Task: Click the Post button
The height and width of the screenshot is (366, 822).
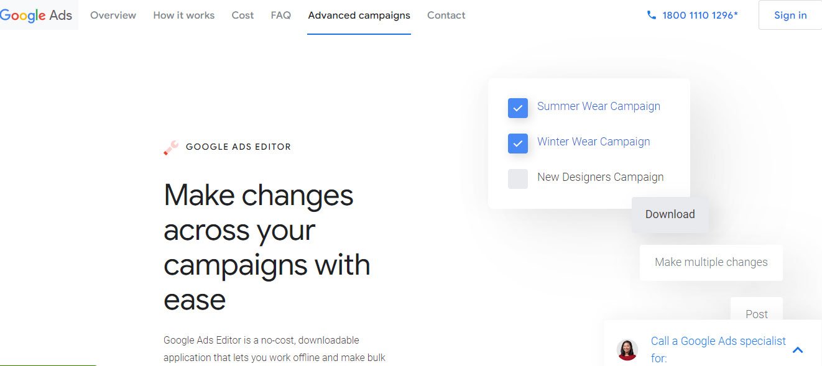Action: tap(756, 314)
